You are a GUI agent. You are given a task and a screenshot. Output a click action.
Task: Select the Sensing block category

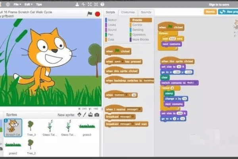(138, 30)
